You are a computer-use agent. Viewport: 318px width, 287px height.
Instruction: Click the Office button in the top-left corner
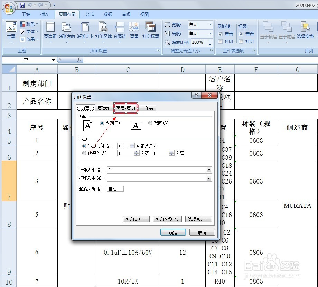8,8
